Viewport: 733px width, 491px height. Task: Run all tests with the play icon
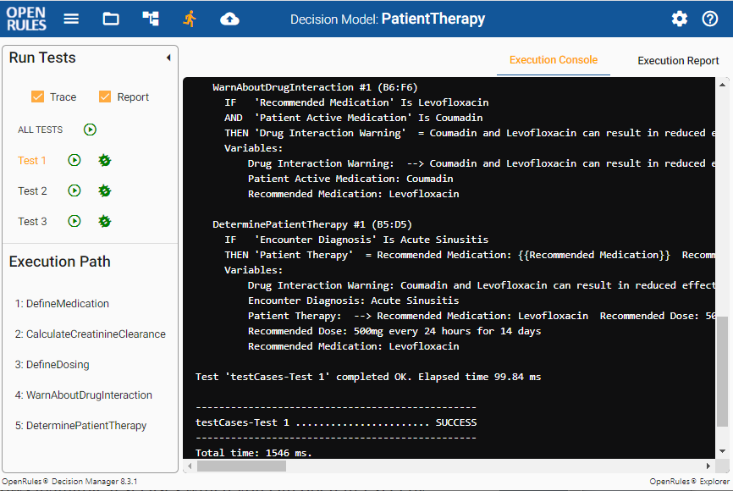click(90, 130)
